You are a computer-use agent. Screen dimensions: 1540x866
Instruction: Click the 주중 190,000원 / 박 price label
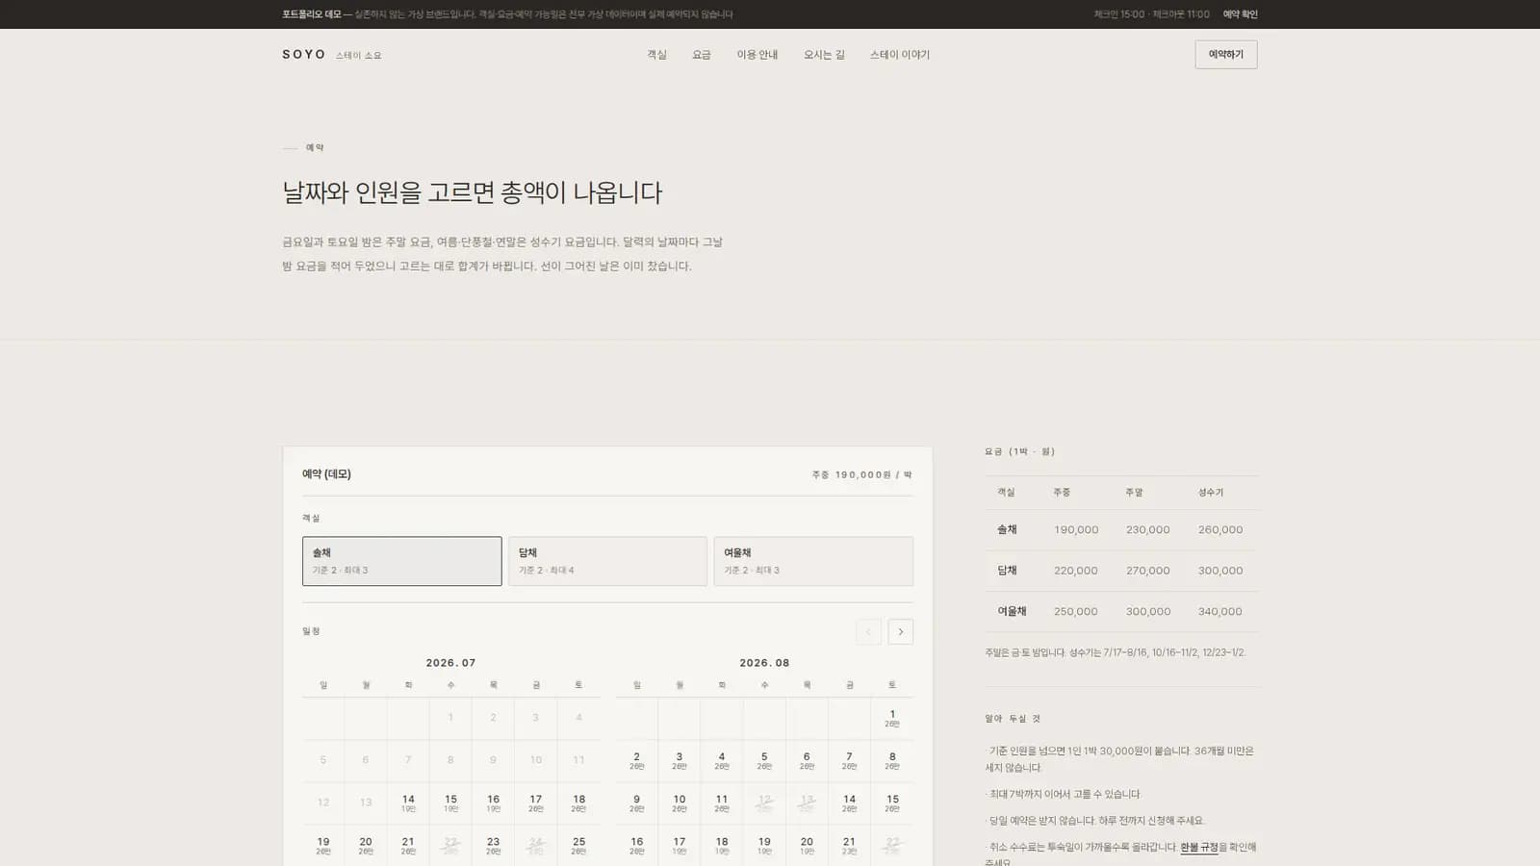[x=861, y=474]
